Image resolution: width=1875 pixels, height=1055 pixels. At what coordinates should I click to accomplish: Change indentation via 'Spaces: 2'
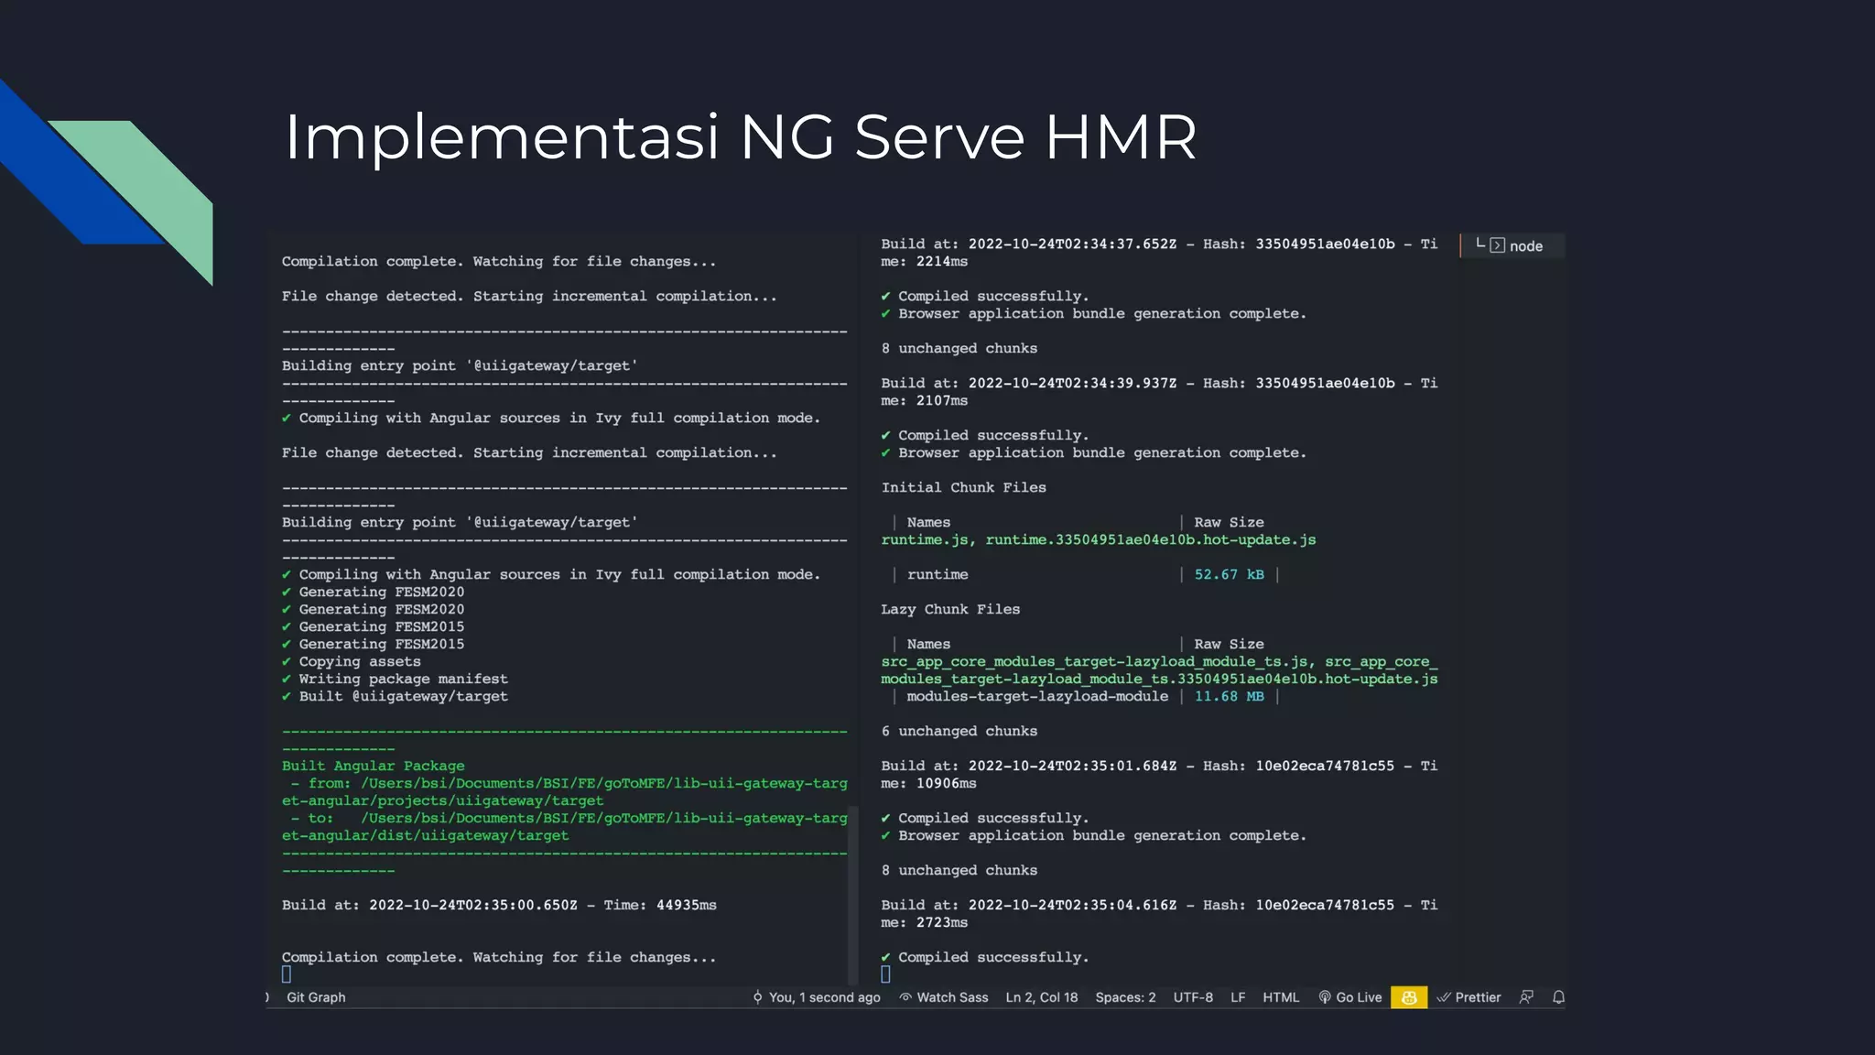(x=1125, y=997)
